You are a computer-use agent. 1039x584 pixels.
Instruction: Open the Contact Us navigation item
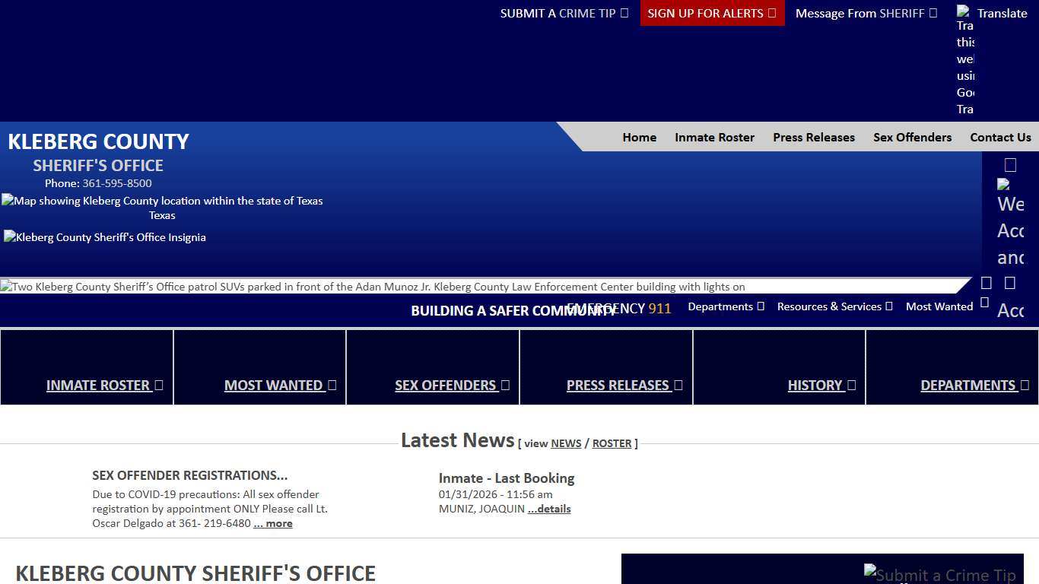tap(1000, 138)
